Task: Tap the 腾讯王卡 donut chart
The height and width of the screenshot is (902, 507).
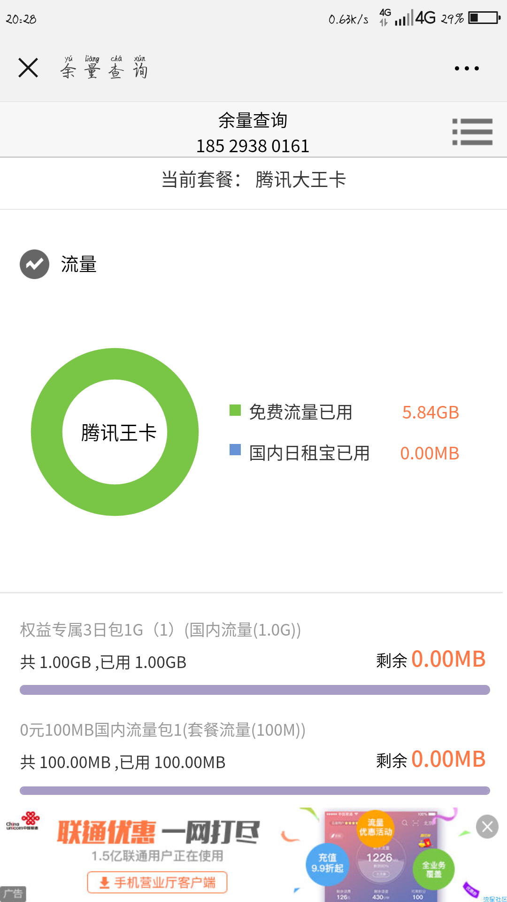Action: pyautogui.click(x=115, y=432)
